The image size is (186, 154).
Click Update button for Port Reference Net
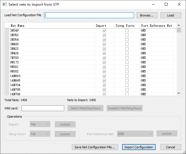pos(167,134)
